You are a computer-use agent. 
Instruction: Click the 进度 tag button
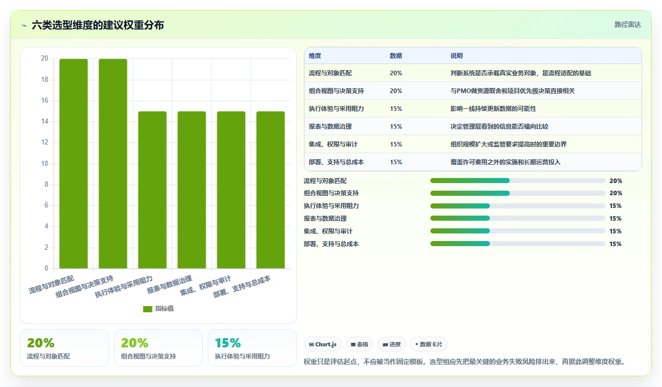coord(392,344)
